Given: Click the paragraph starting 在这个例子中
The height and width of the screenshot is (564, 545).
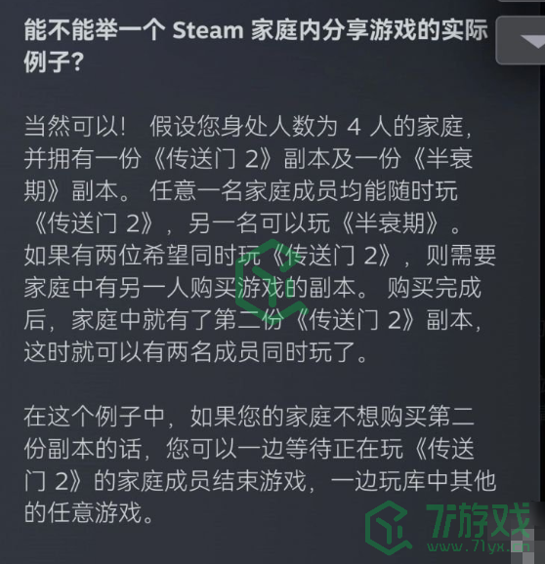Looking at the screenshot, I should tap(260, 464).
